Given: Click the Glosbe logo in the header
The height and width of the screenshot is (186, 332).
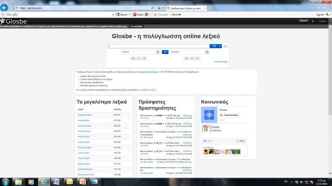Looking at the screenshot, I should point(14,21).
